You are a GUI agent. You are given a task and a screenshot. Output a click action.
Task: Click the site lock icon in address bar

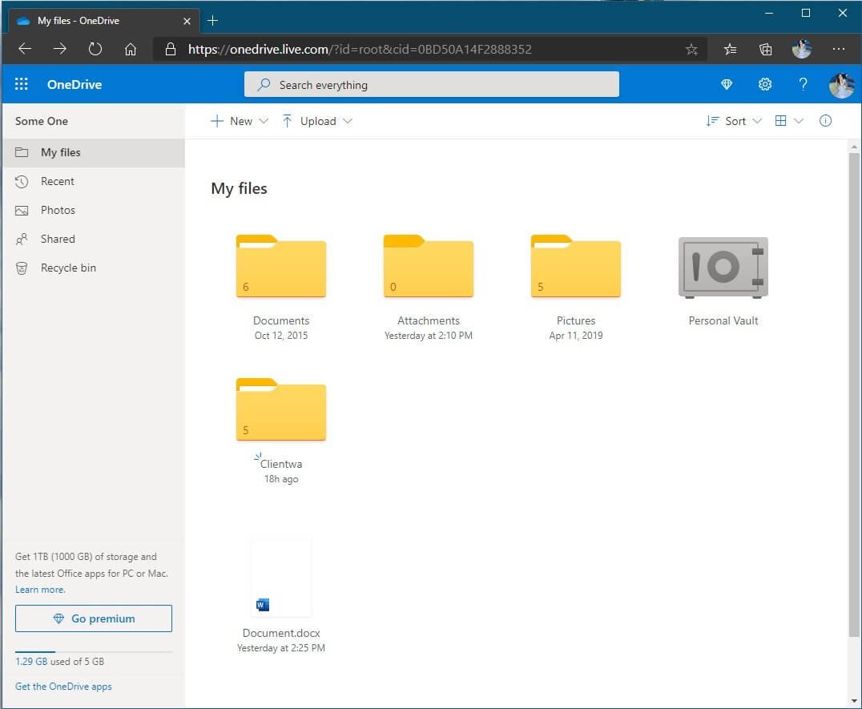(171, 49)
